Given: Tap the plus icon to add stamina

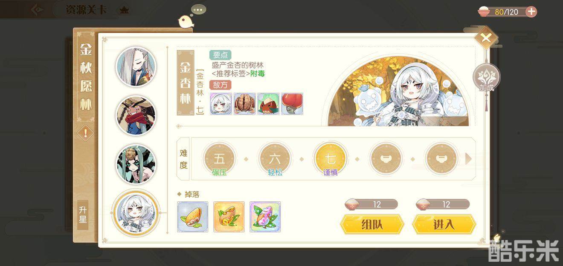Looking at the screenshot, I should tap(531, 11).
